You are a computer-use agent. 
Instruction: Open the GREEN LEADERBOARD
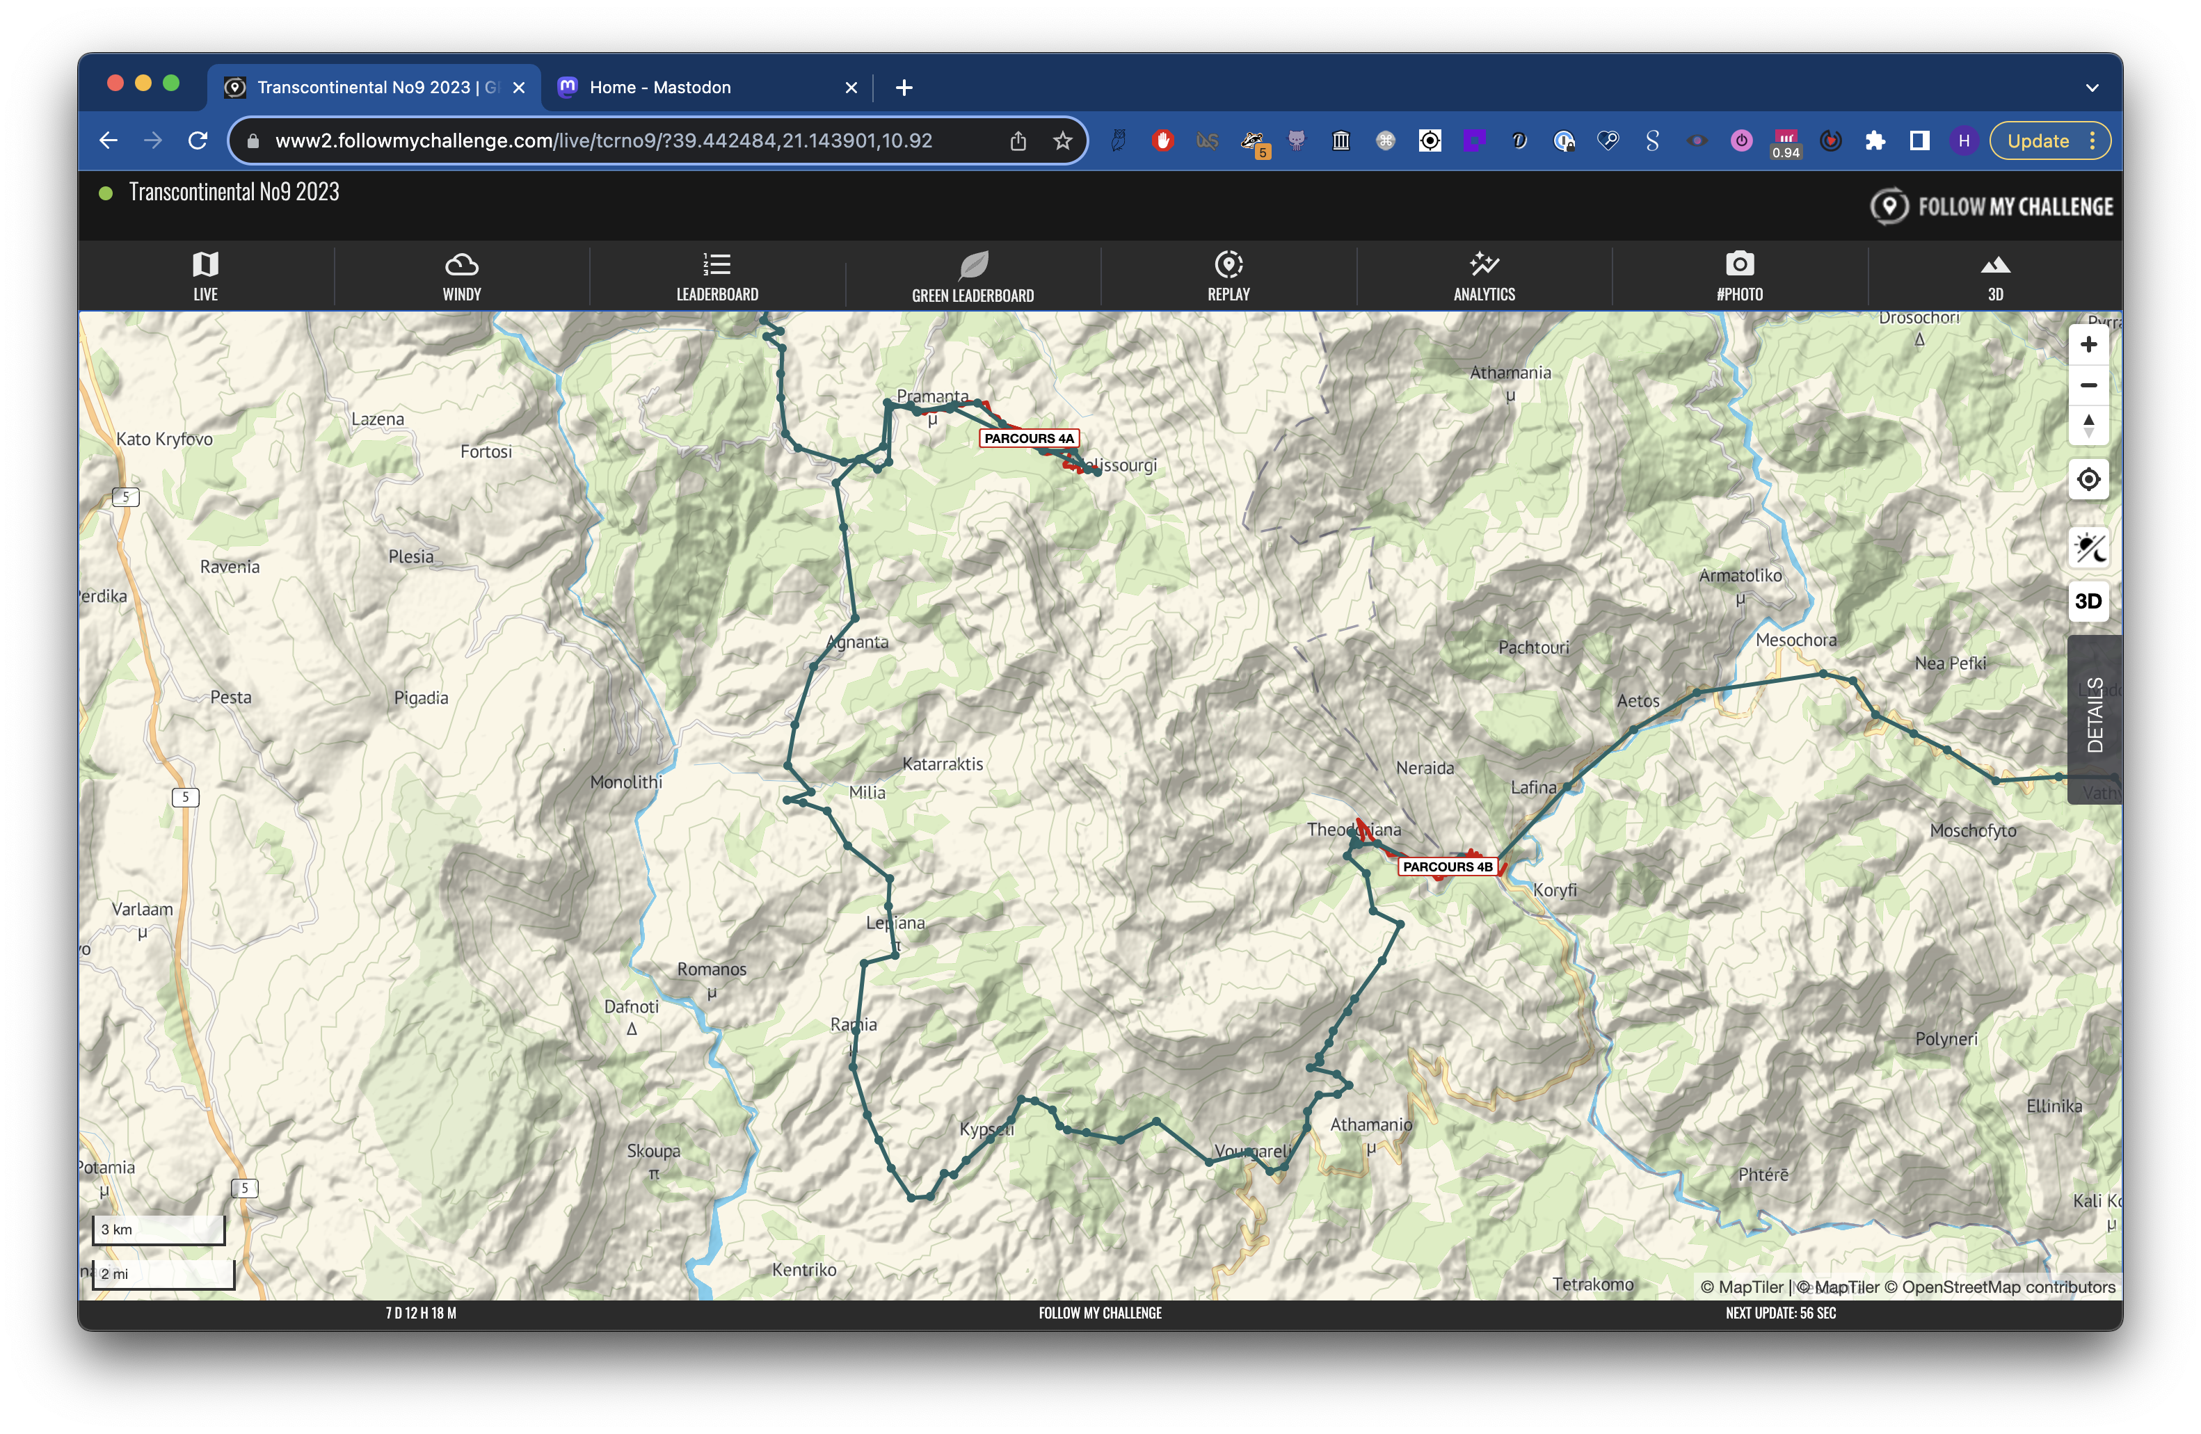click(973, 275)
